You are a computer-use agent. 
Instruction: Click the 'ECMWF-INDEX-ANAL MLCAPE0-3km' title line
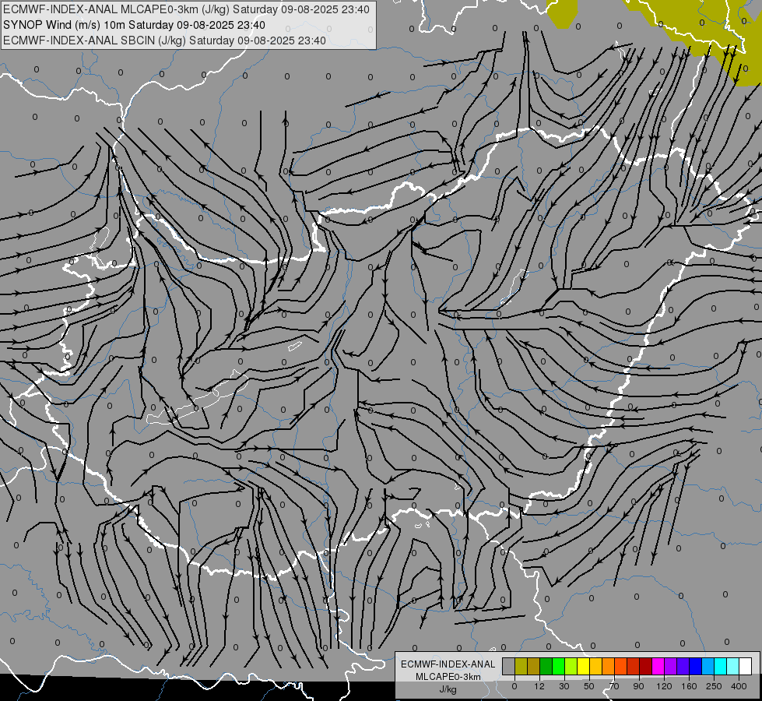(x=186, y=9)
